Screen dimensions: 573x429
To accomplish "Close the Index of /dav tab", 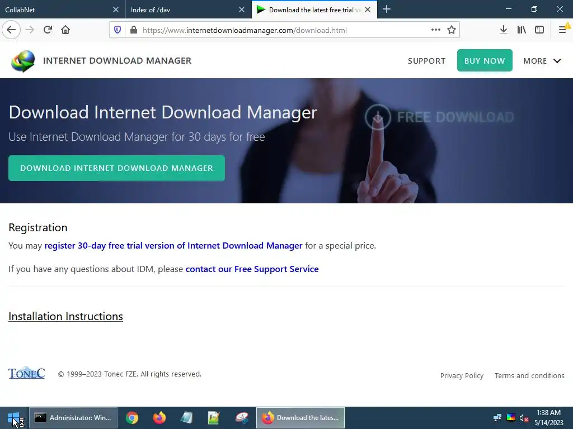I will click(242, 9).
